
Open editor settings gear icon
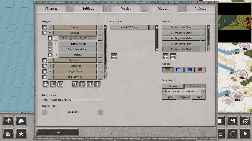[x=246, y=121]
